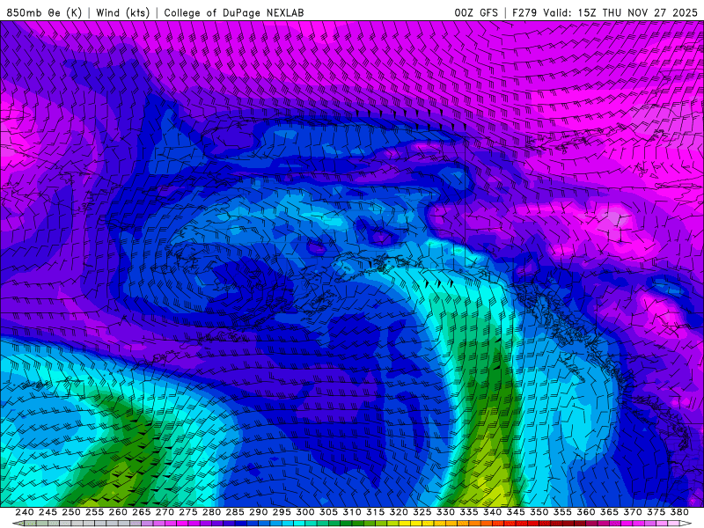Click the 300 label on color scale
Image resolution: width=704 pixels, height=528 pixels.
click(304, 512)
